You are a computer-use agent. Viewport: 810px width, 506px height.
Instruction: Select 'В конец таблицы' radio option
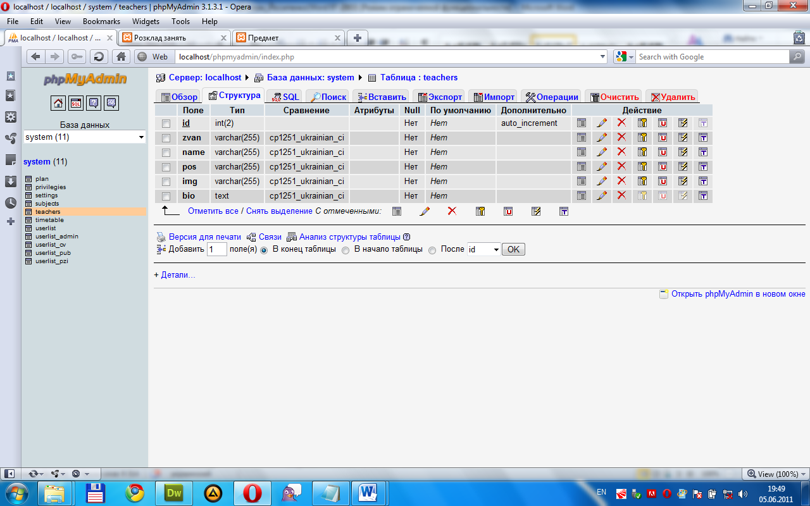pos(264,250)
